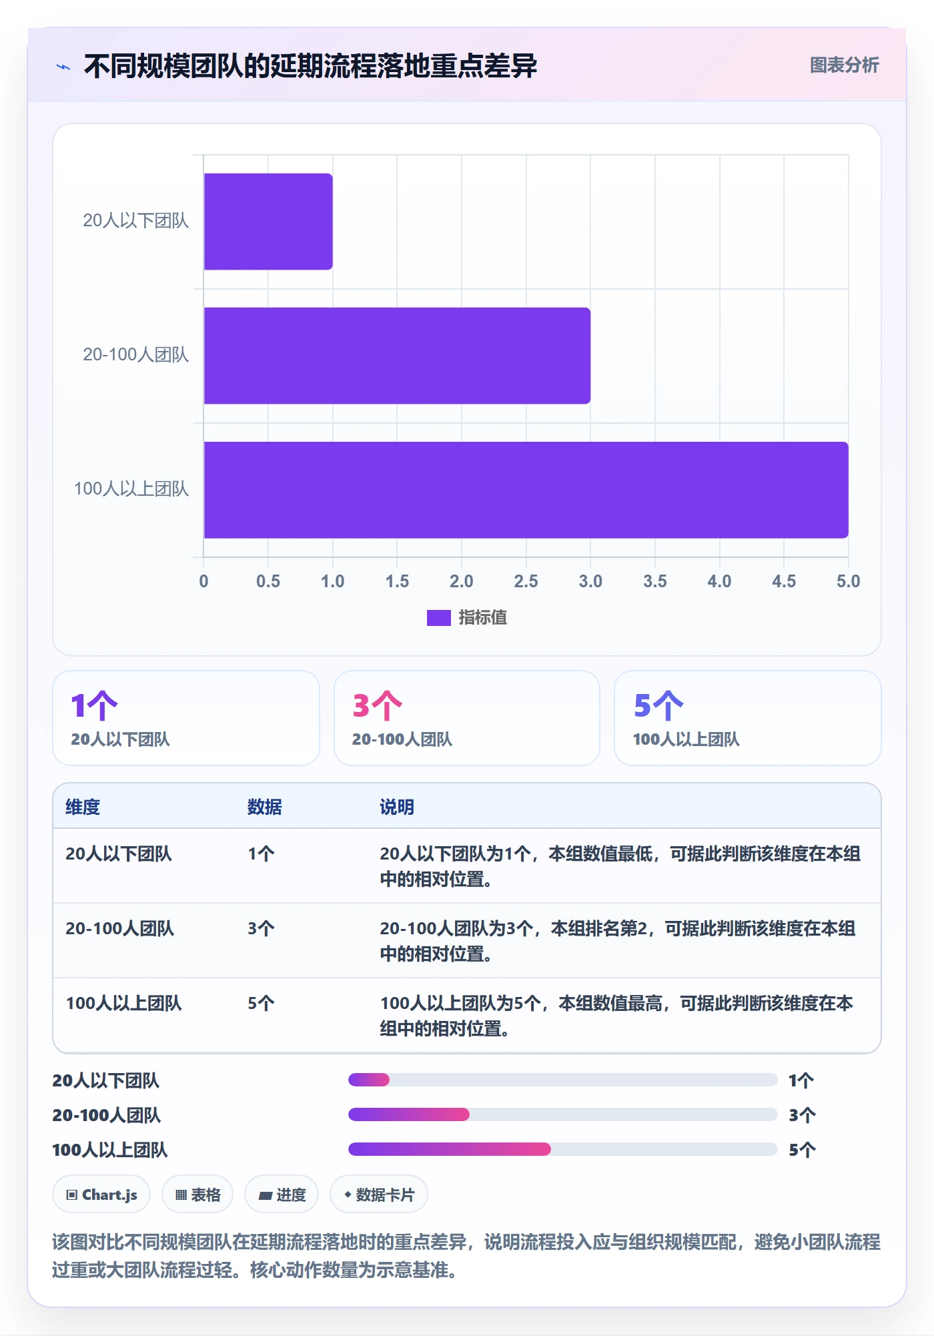Screen dimensions: 934x1336
Task: Click the 20人以下团队 chart bar
Action: click(x=268, y=222)
